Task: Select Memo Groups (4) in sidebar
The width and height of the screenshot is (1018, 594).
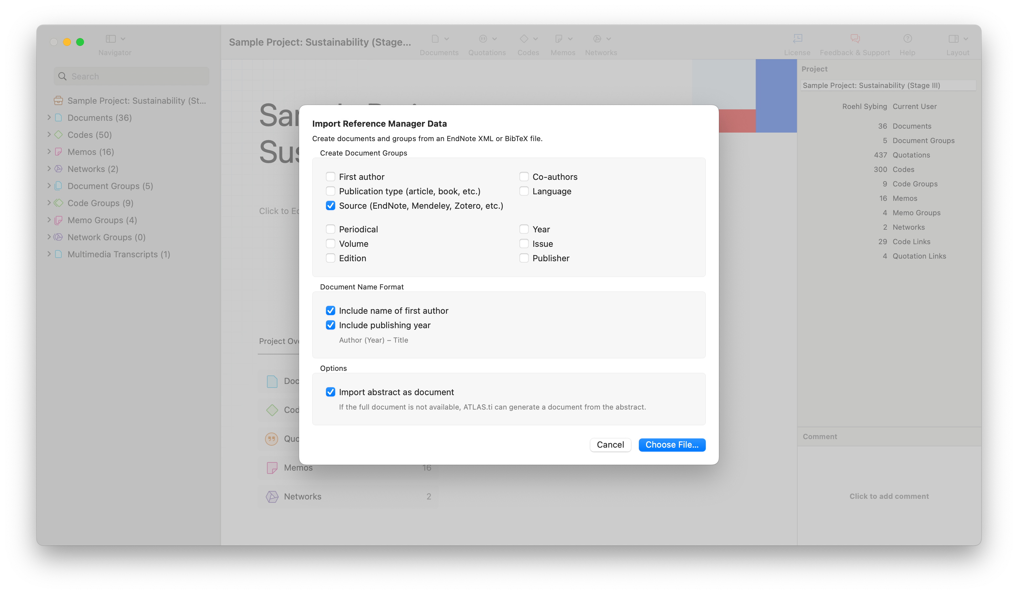Action: (x=102, y=220)
